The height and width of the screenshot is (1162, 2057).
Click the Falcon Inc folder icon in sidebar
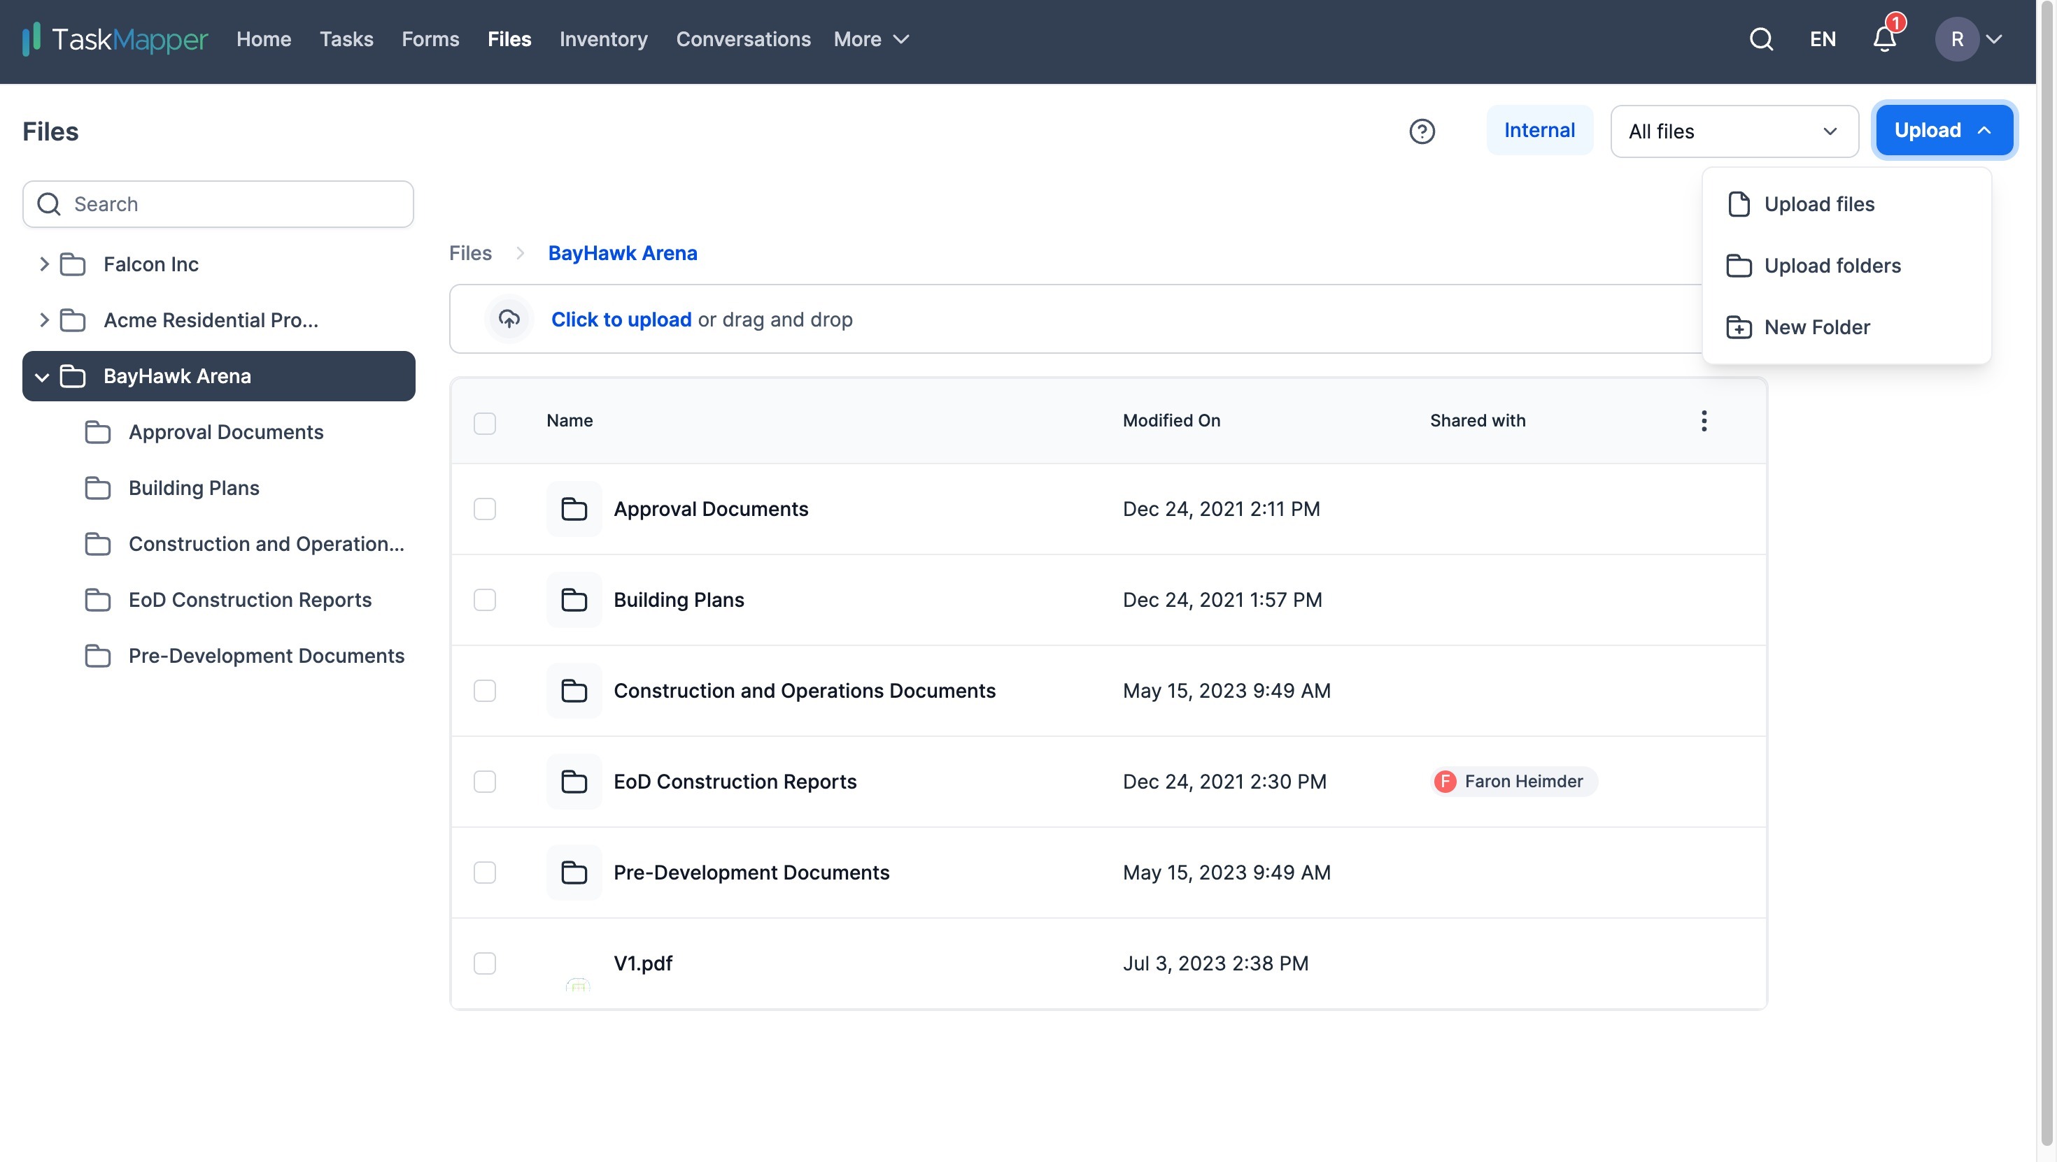tap(73, 264)
